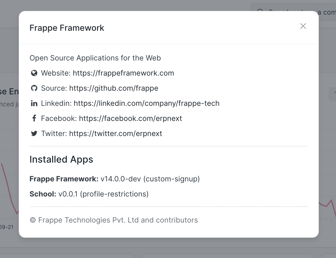Image resolution: width=336 pixels, height=258 pixels.
Task: Select the GitHub icon beside Source
Action: coord(34,88)
